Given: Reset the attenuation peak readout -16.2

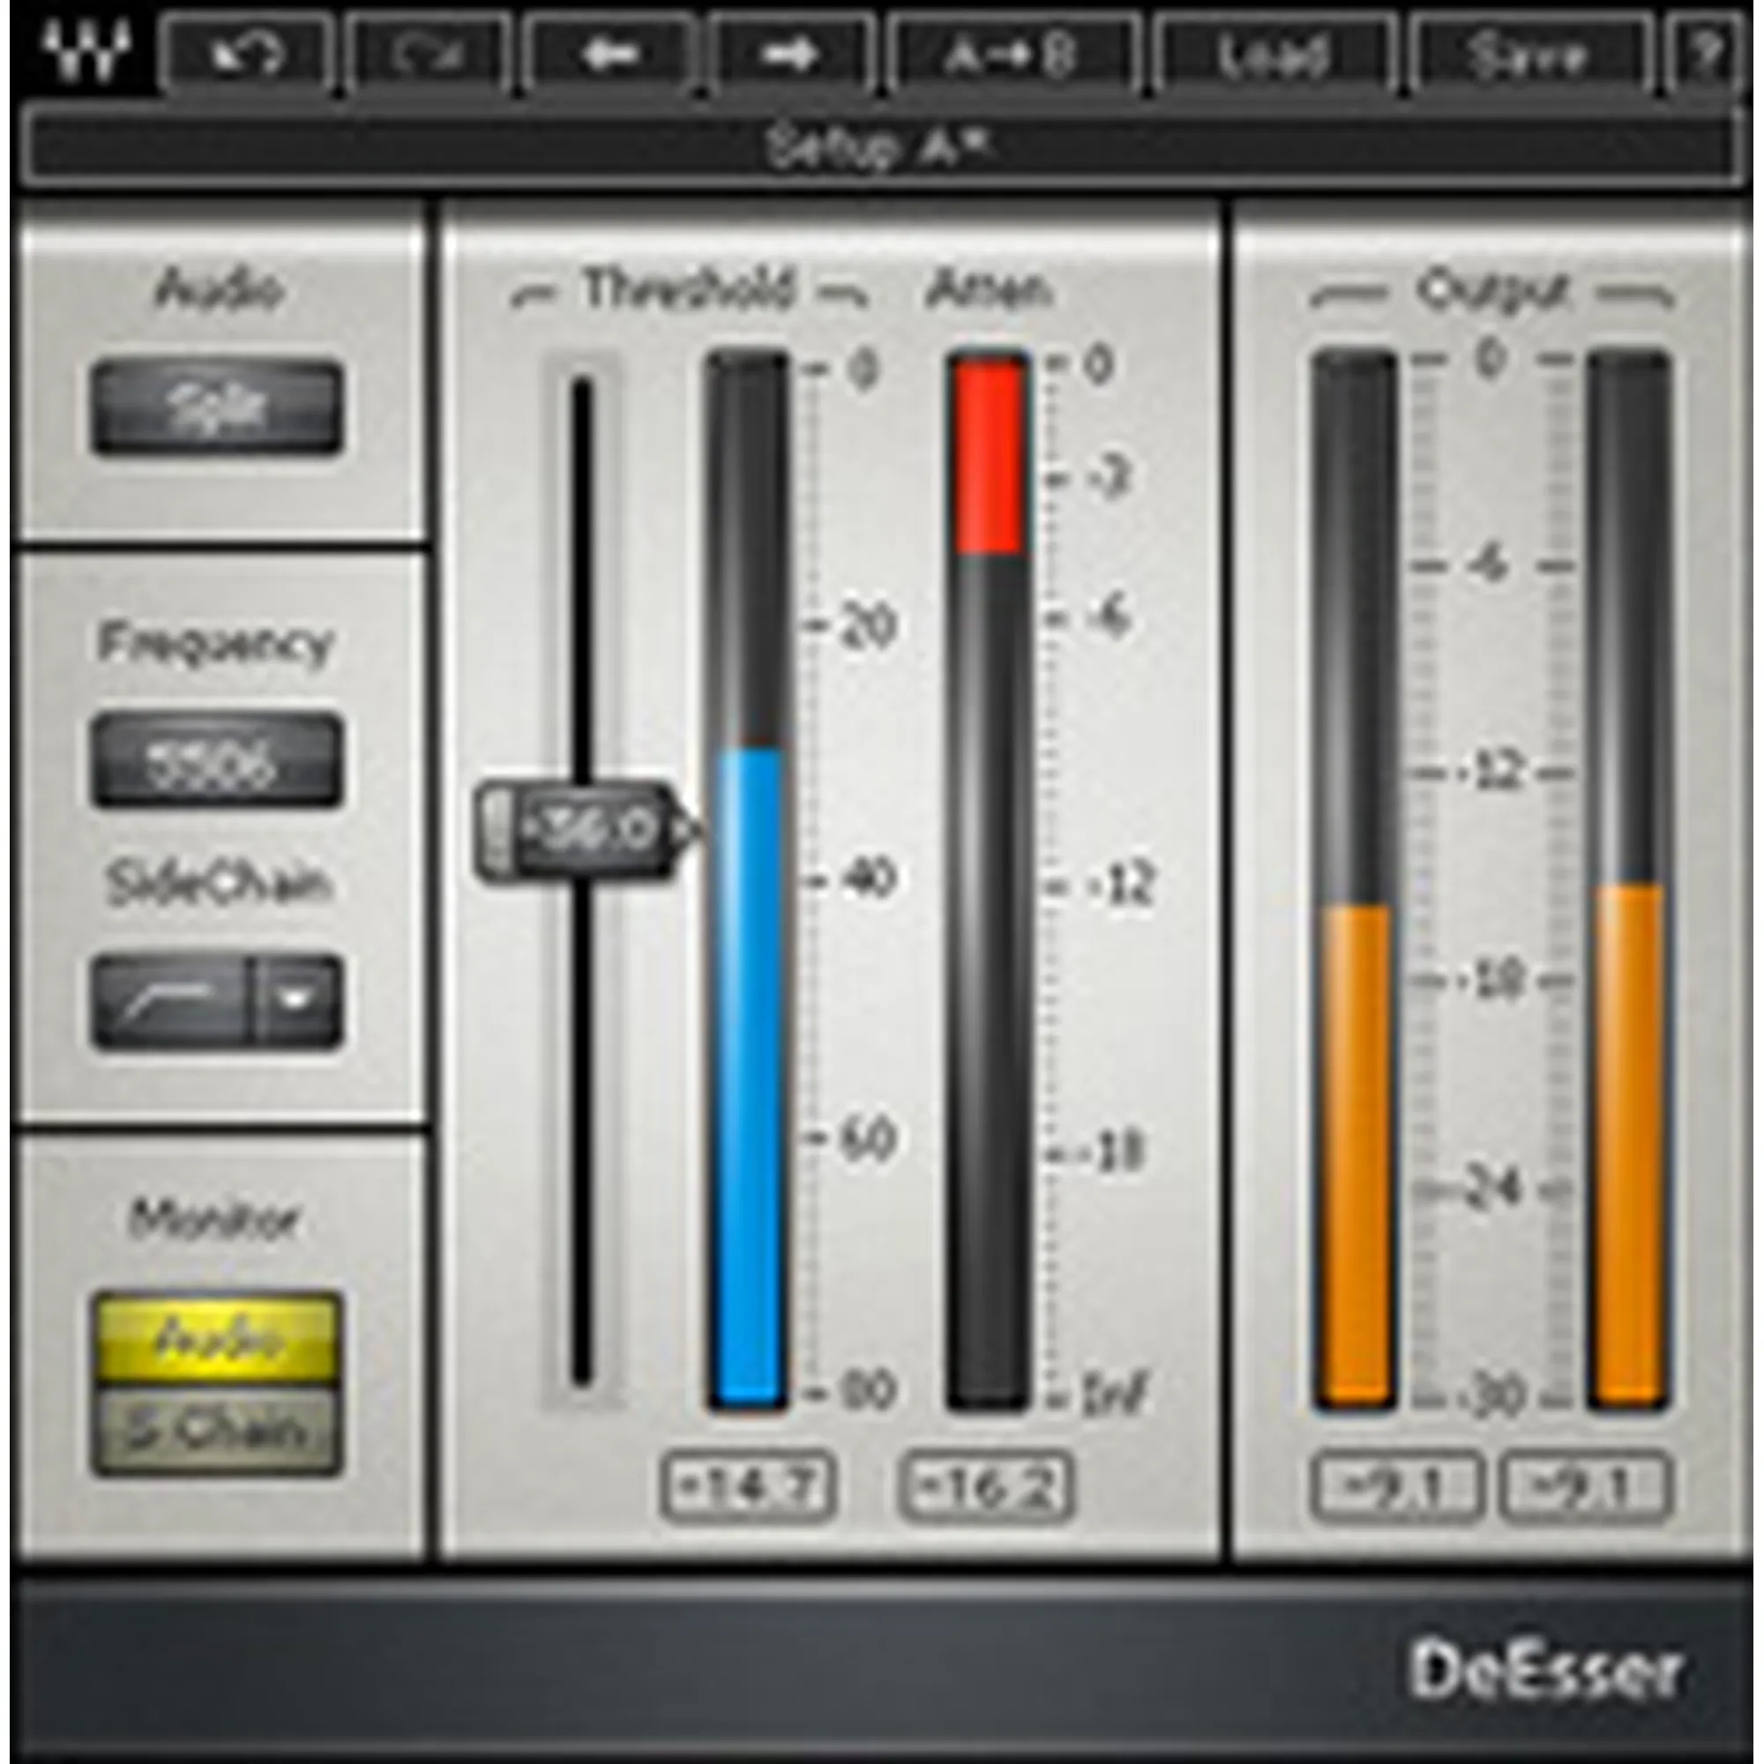Looking at the screenshot, I should [x=986, y=1486].
